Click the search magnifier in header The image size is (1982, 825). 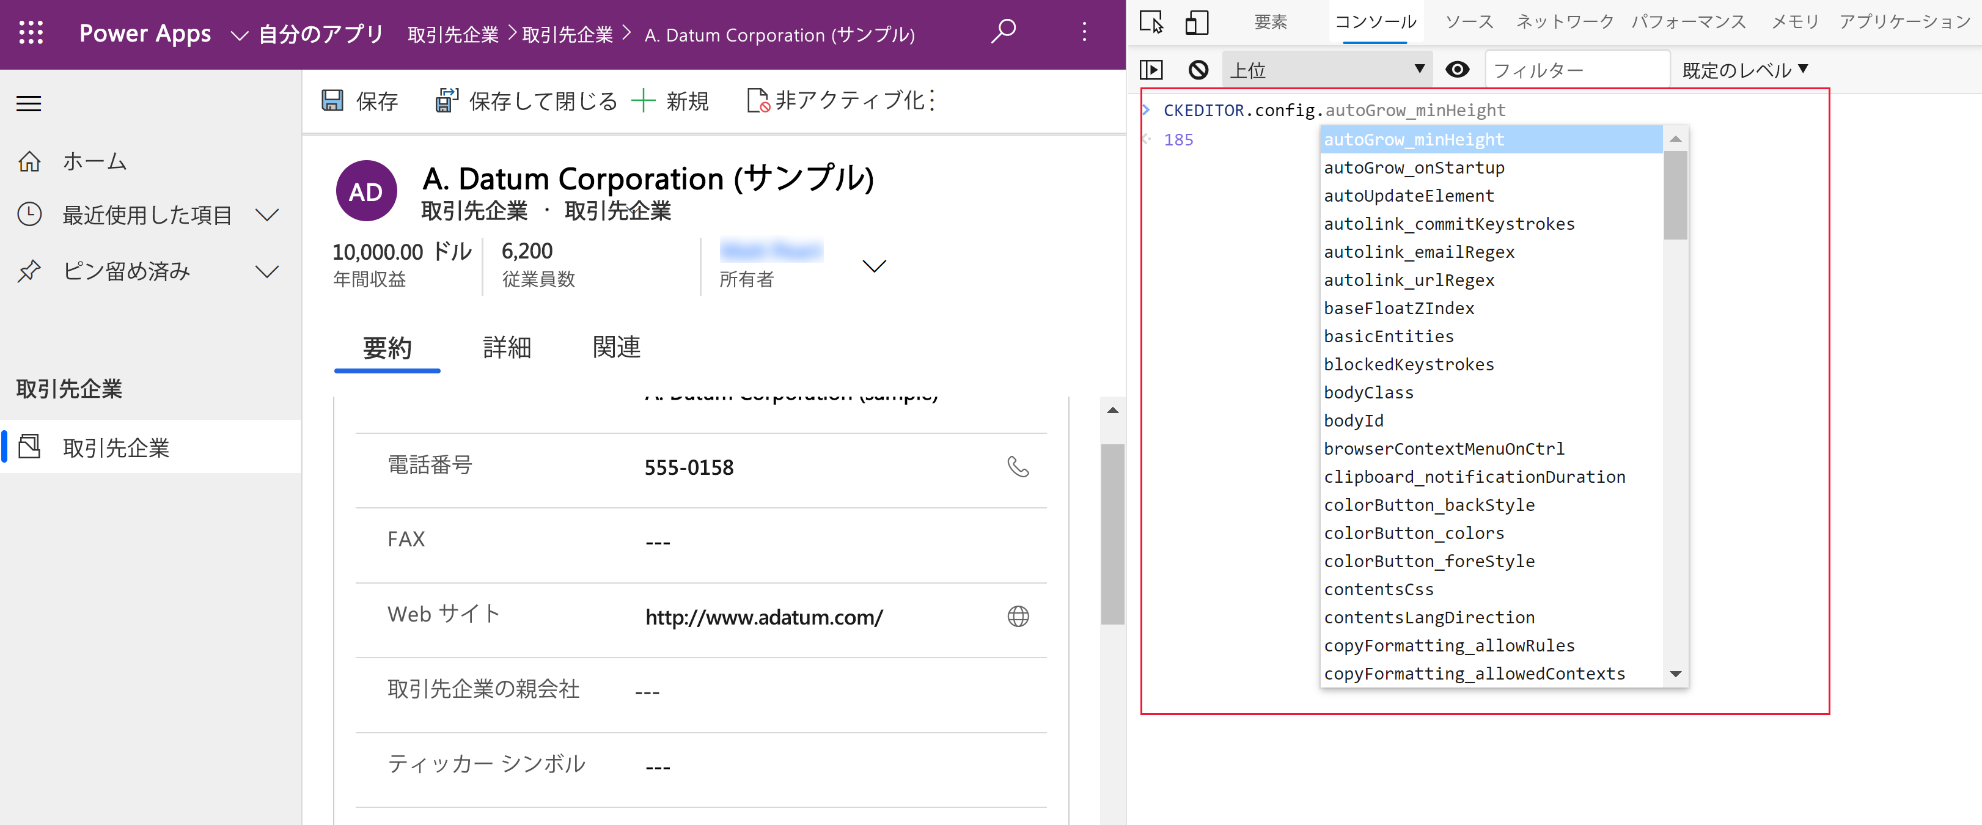point(1004,32)
